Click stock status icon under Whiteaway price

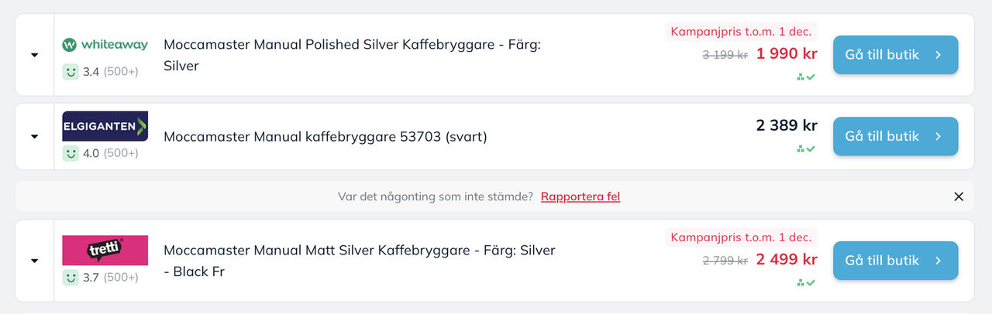coord(806,77)
